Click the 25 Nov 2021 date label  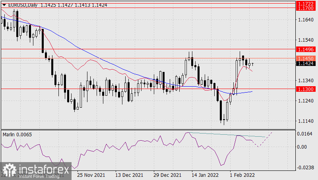point(91,175)
